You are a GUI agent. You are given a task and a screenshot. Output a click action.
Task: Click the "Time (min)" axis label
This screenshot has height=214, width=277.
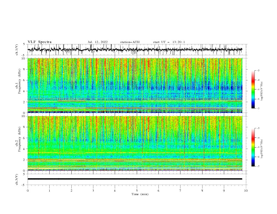140,194
